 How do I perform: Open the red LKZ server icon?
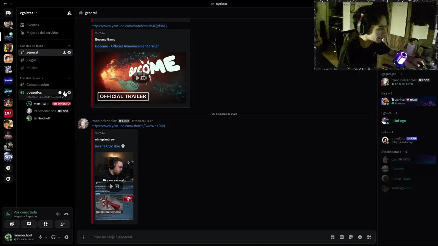[8, 113]
